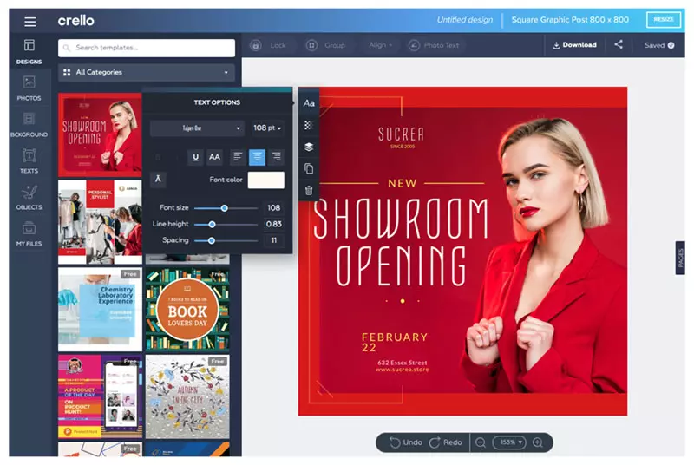Expand the All Categories dropdown
Viewport: 694px width, 465px height.
coord(147,72)
